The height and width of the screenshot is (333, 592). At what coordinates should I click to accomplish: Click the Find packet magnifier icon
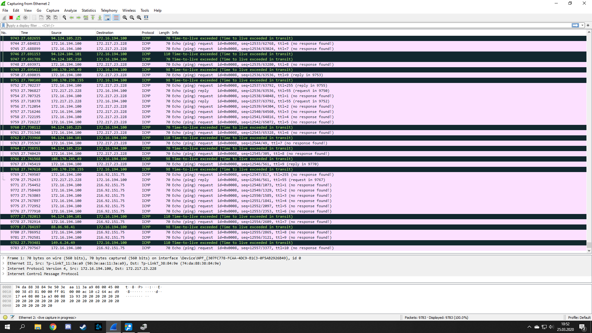(x=64, y=18)
